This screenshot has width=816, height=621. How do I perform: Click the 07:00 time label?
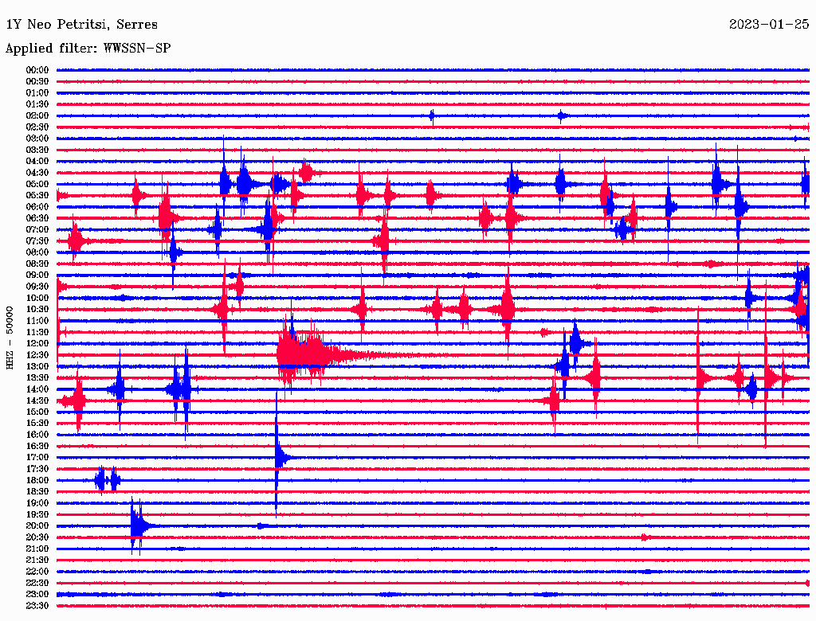pyautogui.click(x=37, y=229)
